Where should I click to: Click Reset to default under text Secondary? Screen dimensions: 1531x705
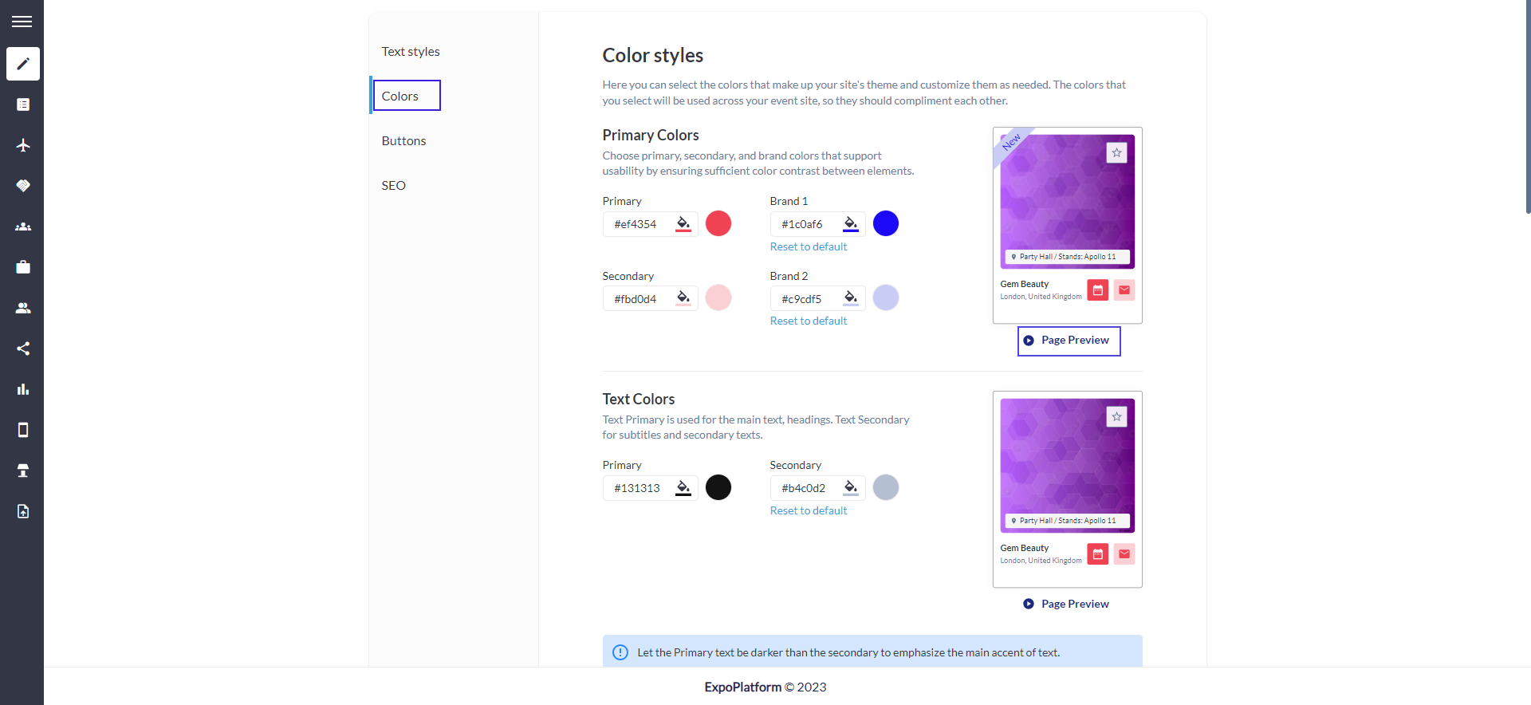click(809, 510)
